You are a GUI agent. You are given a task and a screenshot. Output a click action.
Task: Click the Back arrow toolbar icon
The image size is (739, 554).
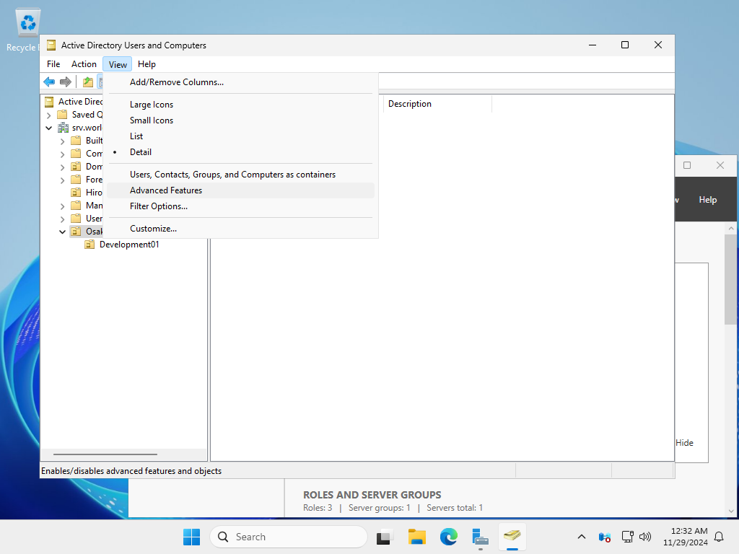(x=49, y=82)
